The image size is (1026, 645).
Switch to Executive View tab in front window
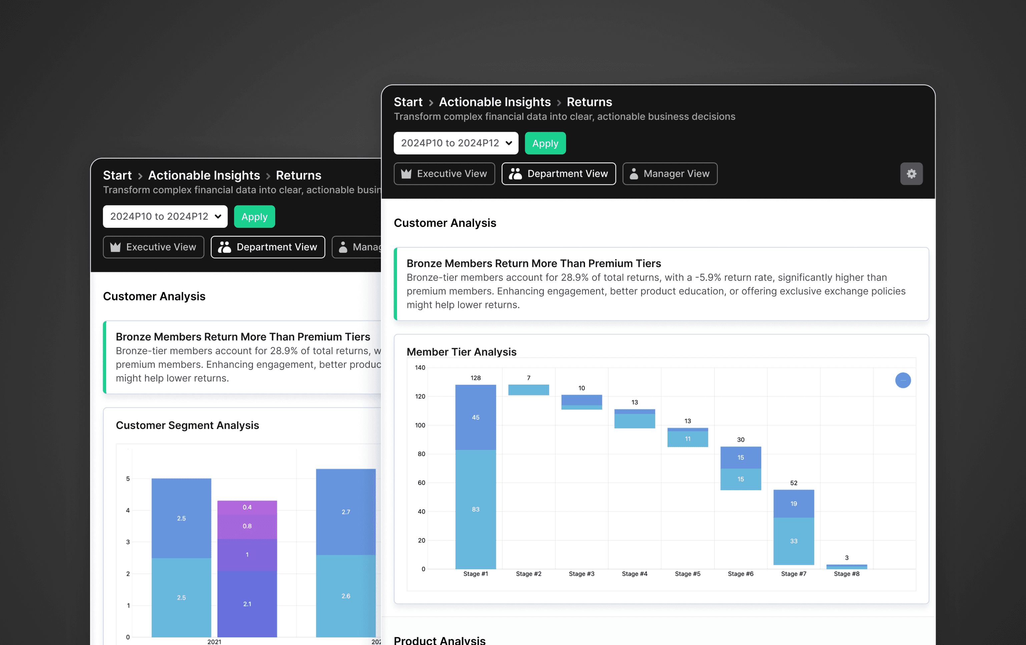444,174
